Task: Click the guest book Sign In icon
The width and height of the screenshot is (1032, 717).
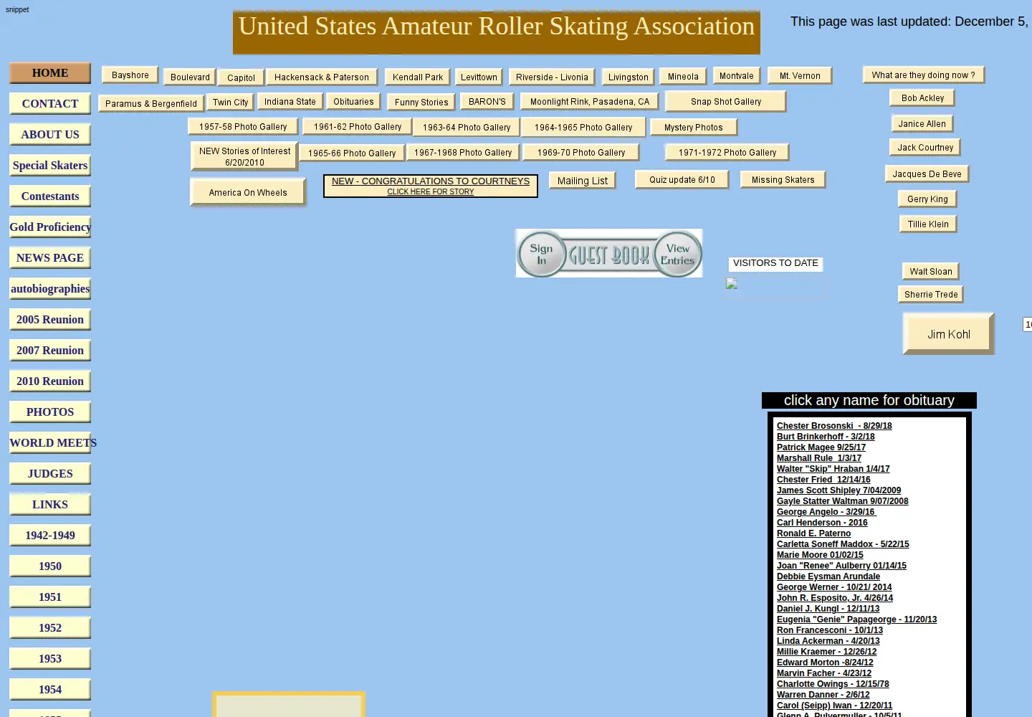Action: click(541, 254)
